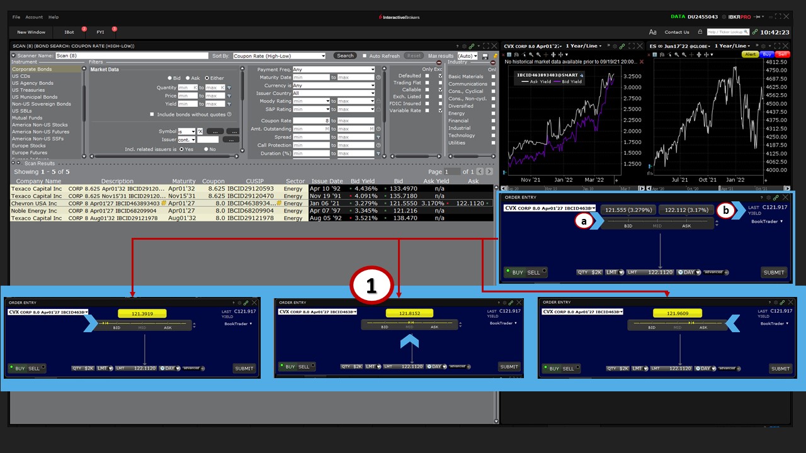Check Include bonds without quotes
The width and height of the screenshot is (806, 453).
point(152,115)
